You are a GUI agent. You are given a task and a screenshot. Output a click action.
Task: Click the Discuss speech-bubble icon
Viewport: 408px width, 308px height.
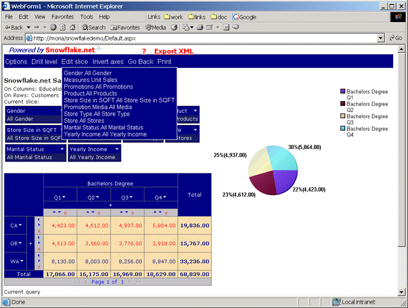pos(236,27)
